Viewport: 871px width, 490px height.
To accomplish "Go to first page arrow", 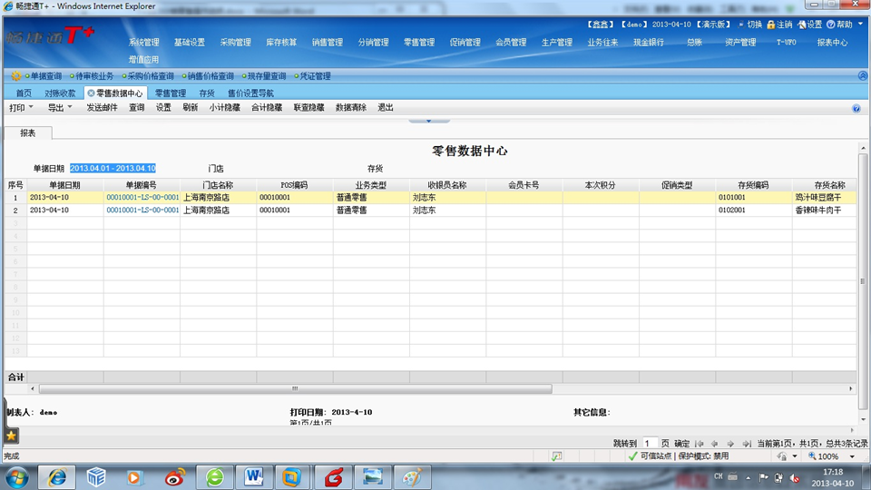I will [699, 444].
